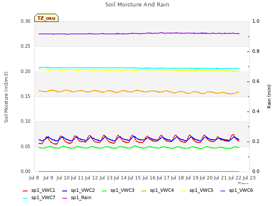
Task: Click the 1.0 right axis value
Action: coord(256,21)
